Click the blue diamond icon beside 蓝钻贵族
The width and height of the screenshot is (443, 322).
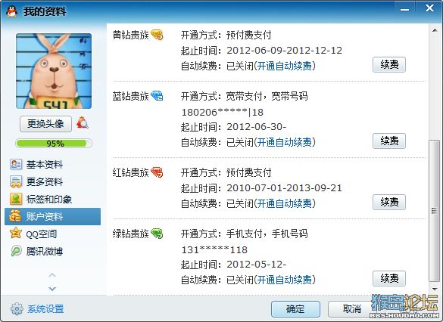point(157,96)
